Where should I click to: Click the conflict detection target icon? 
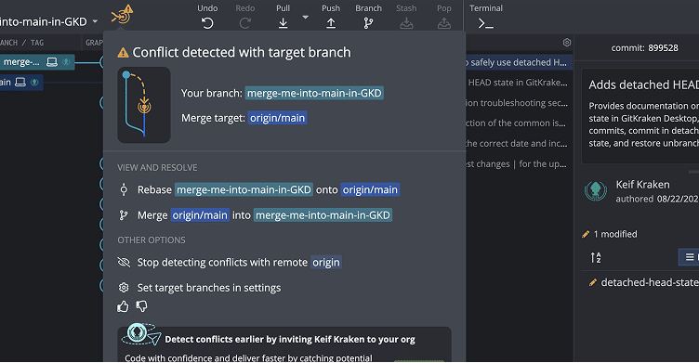pos(122,15)
